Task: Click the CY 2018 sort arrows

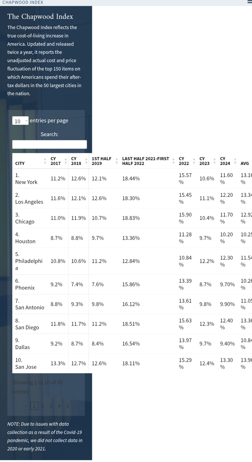Action: (86, 161)
